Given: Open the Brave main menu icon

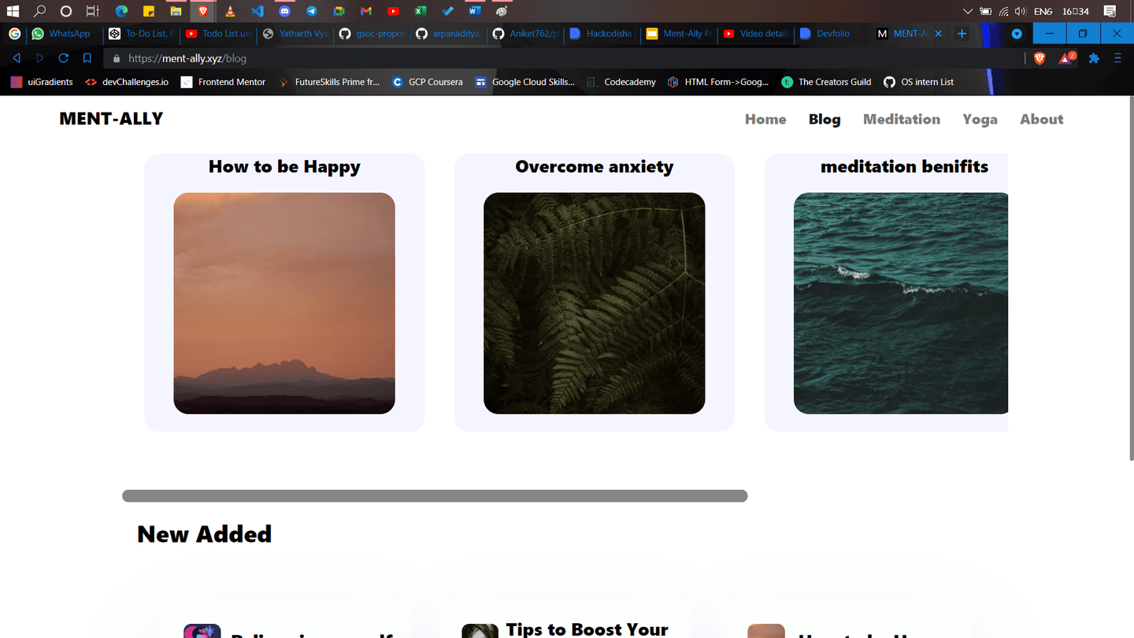Looking at the screenshot, I should click(x=1117, y=57).
